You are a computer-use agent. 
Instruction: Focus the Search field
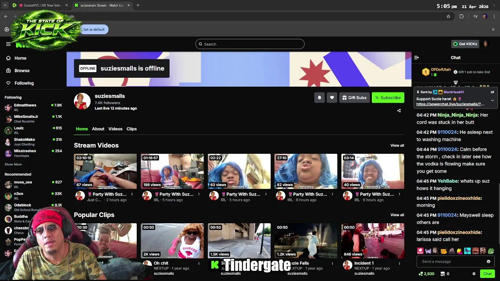click(250, 44)
